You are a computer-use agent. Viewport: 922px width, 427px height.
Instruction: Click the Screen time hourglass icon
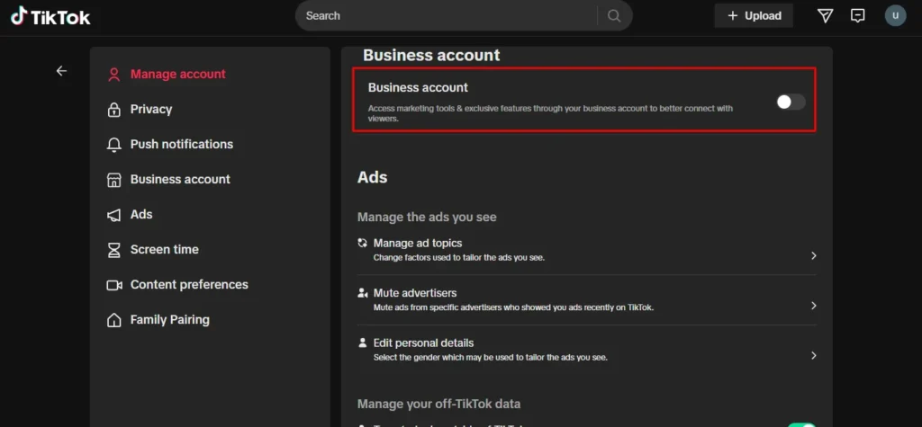point(114,250)
